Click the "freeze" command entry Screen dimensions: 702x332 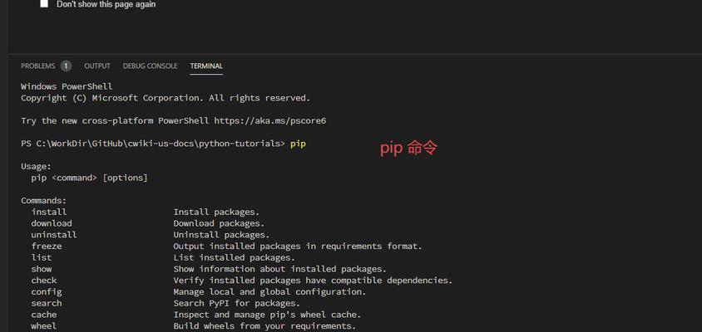click(47, 246)
